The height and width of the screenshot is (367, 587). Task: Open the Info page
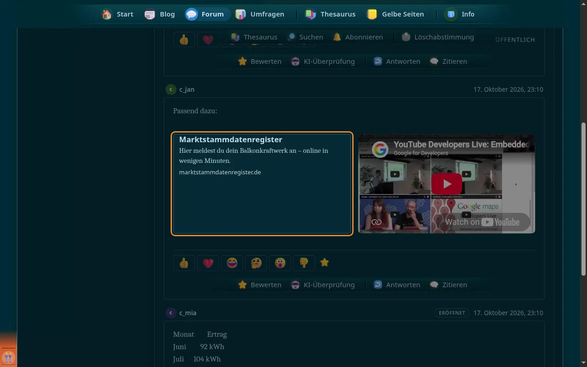(460, 14)
